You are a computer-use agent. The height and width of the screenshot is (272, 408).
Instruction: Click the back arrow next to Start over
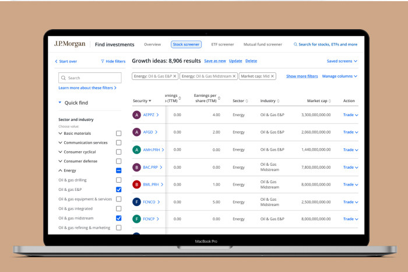(x=56, y=61)
